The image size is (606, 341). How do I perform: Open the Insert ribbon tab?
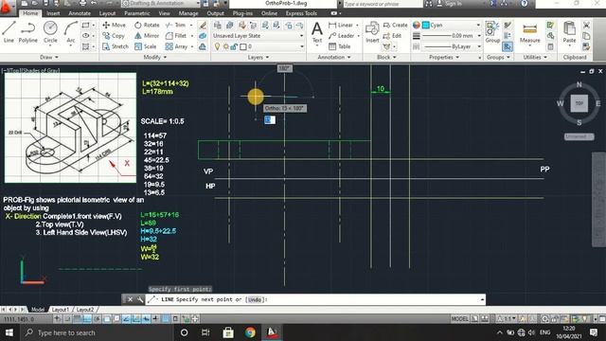(x=53, y=13)
